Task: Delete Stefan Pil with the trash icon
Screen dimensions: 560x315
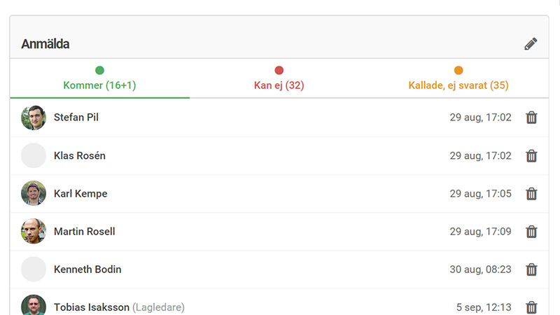Action: pos(531,118)
